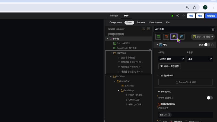Click the 카테고리명 input field
Screen dimensions: 217x122
coord(186,115)
